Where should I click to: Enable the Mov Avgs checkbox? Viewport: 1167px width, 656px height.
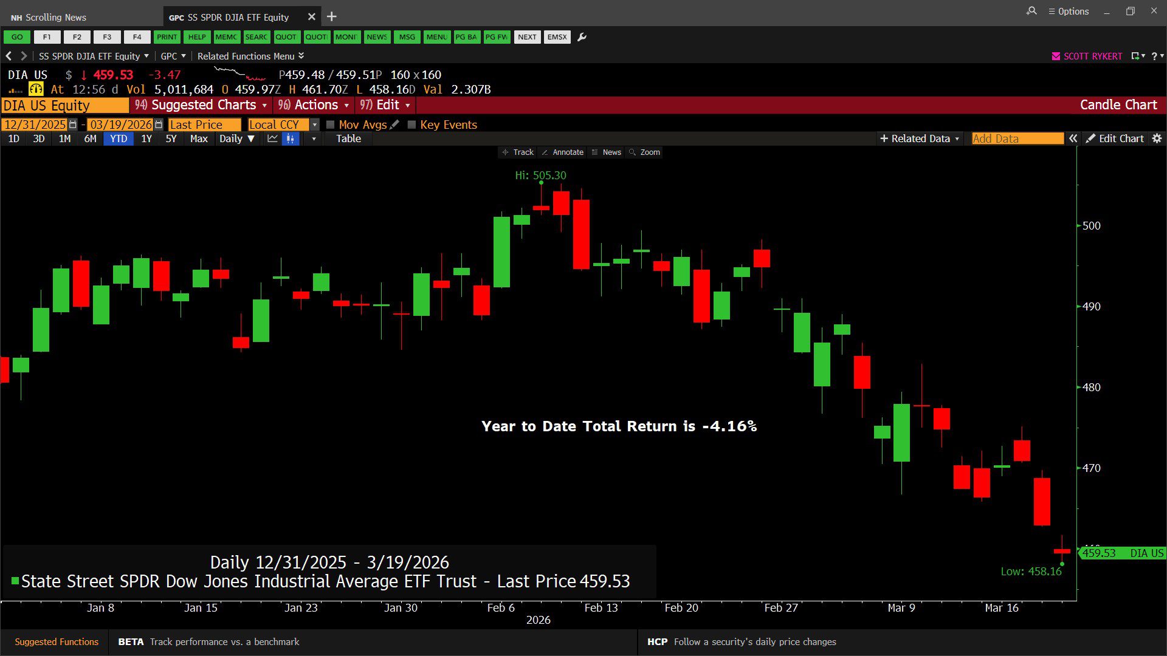331,125
